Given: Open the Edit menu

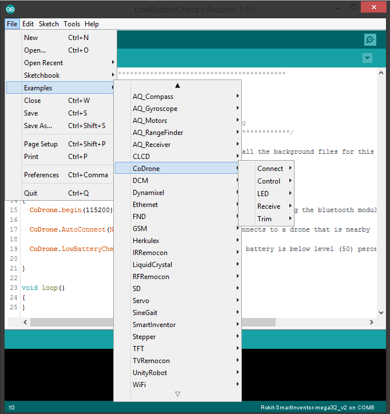Looking at the screenshot, I should [x=28, y=24].
